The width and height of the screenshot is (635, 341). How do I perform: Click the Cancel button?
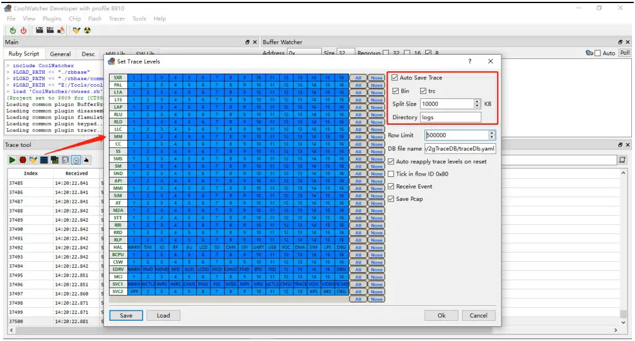tap(478, 316)
